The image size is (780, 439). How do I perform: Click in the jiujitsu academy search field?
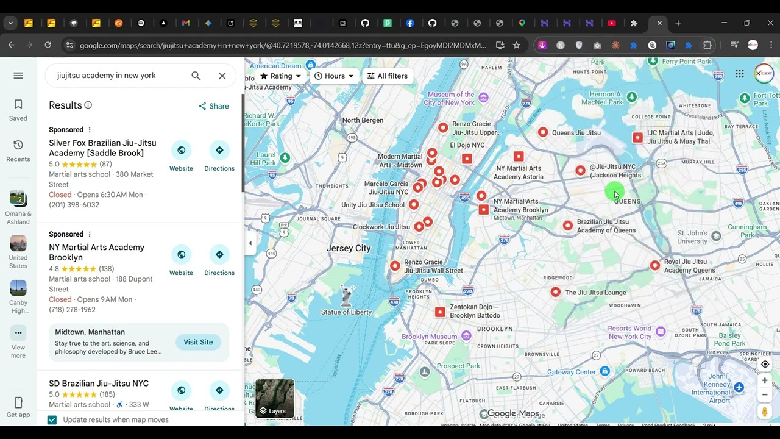116,76
